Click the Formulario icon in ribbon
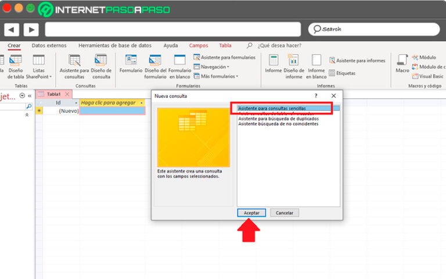Screen dimensions: 446x279 point(131,60)
